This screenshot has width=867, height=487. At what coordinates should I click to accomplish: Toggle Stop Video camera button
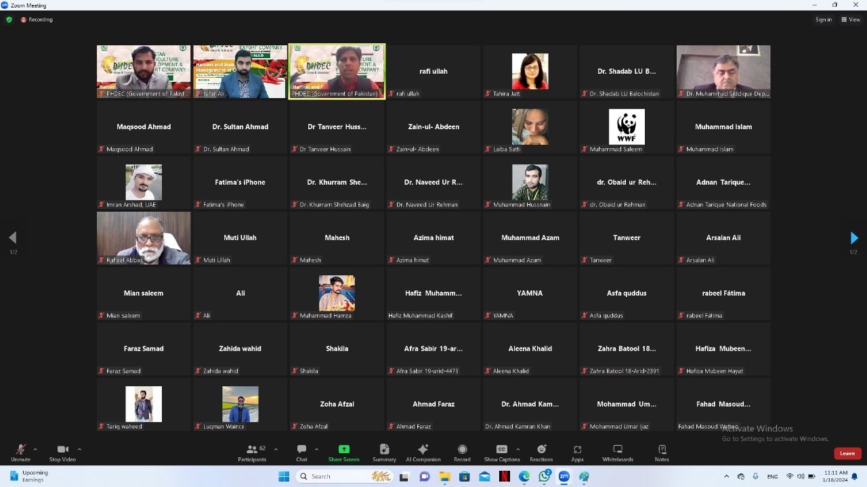pyautogui.click(x=62, y=452)
